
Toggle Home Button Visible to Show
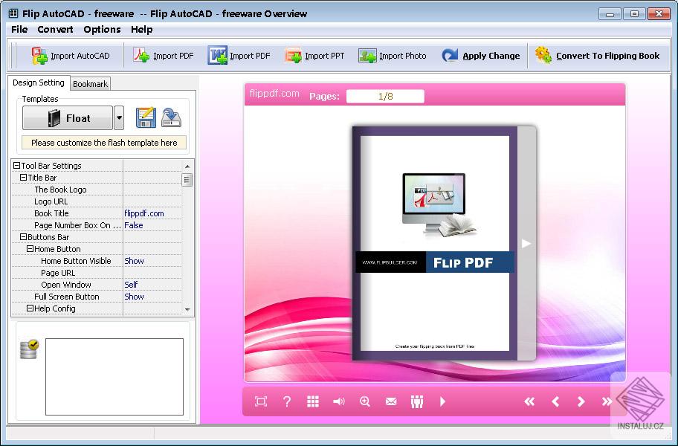(x=134, y=261)
